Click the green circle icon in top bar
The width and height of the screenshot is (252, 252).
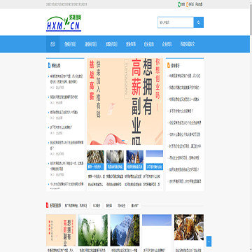[179, 4]
